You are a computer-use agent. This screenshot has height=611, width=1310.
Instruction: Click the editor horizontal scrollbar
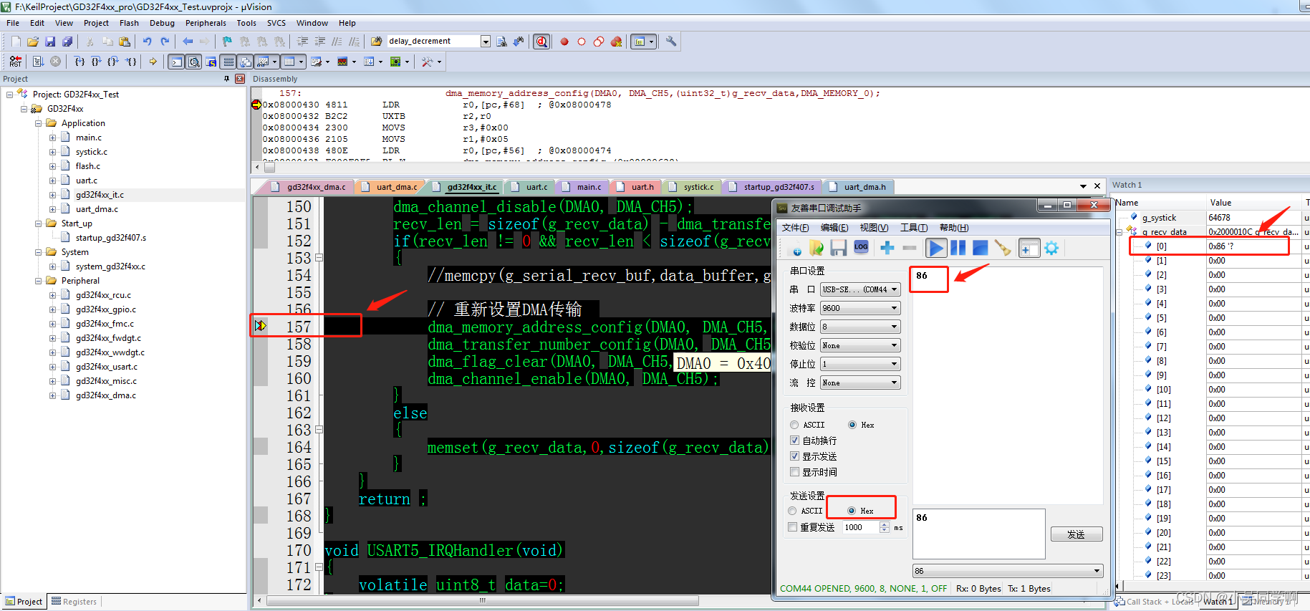pos(482,601)
